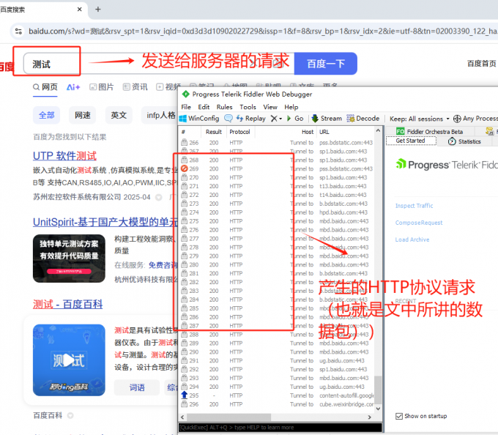The image size is (498, 435).
Task: Click 全部 filter chip
Action: (47, 115)
